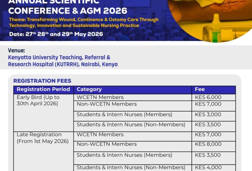This screenshot has width=252, height=171.
Task: Click the 'Venue:' label
Action: point(16,51)
